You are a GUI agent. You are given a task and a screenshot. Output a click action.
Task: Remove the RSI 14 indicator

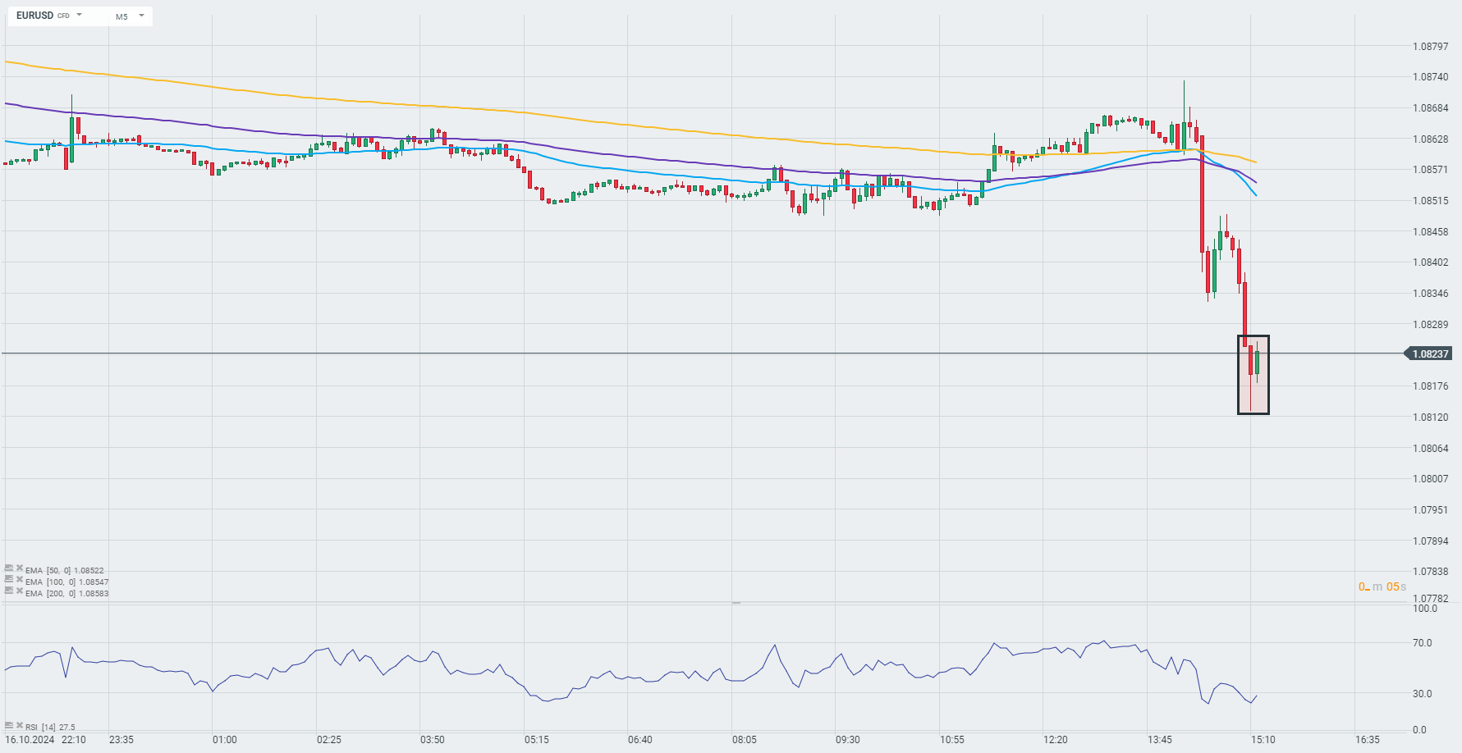19,725
